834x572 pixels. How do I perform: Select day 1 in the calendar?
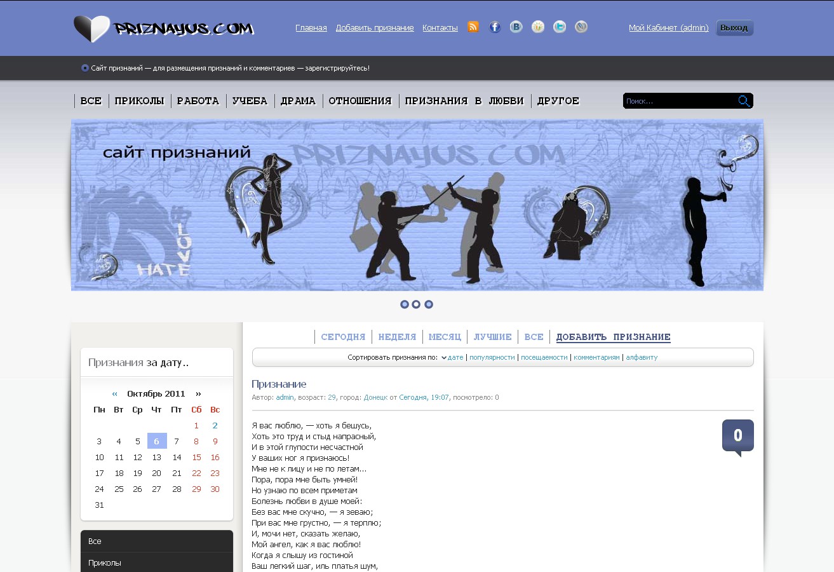point(196,426)
